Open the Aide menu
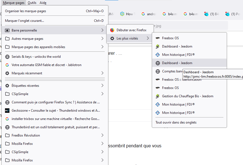This screenshot has height=165, width=243. [x=43, y=3]
